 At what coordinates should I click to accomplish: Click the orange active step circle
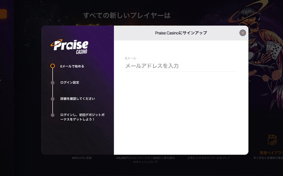52,66
